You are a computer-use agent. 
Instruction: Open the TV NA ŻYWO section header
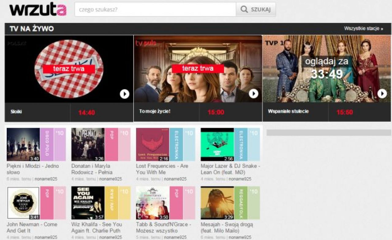32,29
